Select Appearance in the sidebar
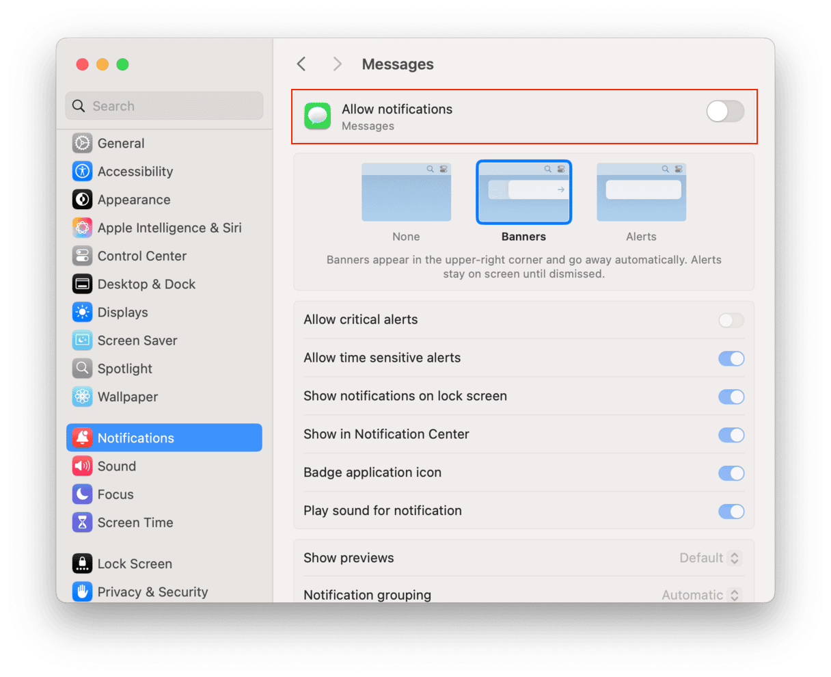The height and width of the screenshot is (677, 831). [164, 199]
